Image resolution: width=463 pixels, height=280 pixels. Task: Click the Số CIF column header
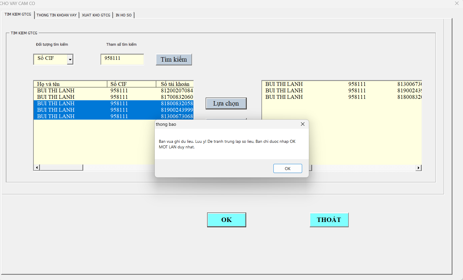132,84
